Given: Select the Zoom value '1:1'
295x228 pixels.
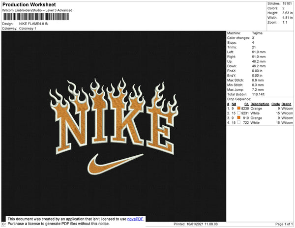Looking at the screenshot, I should (x=285, y=23).
